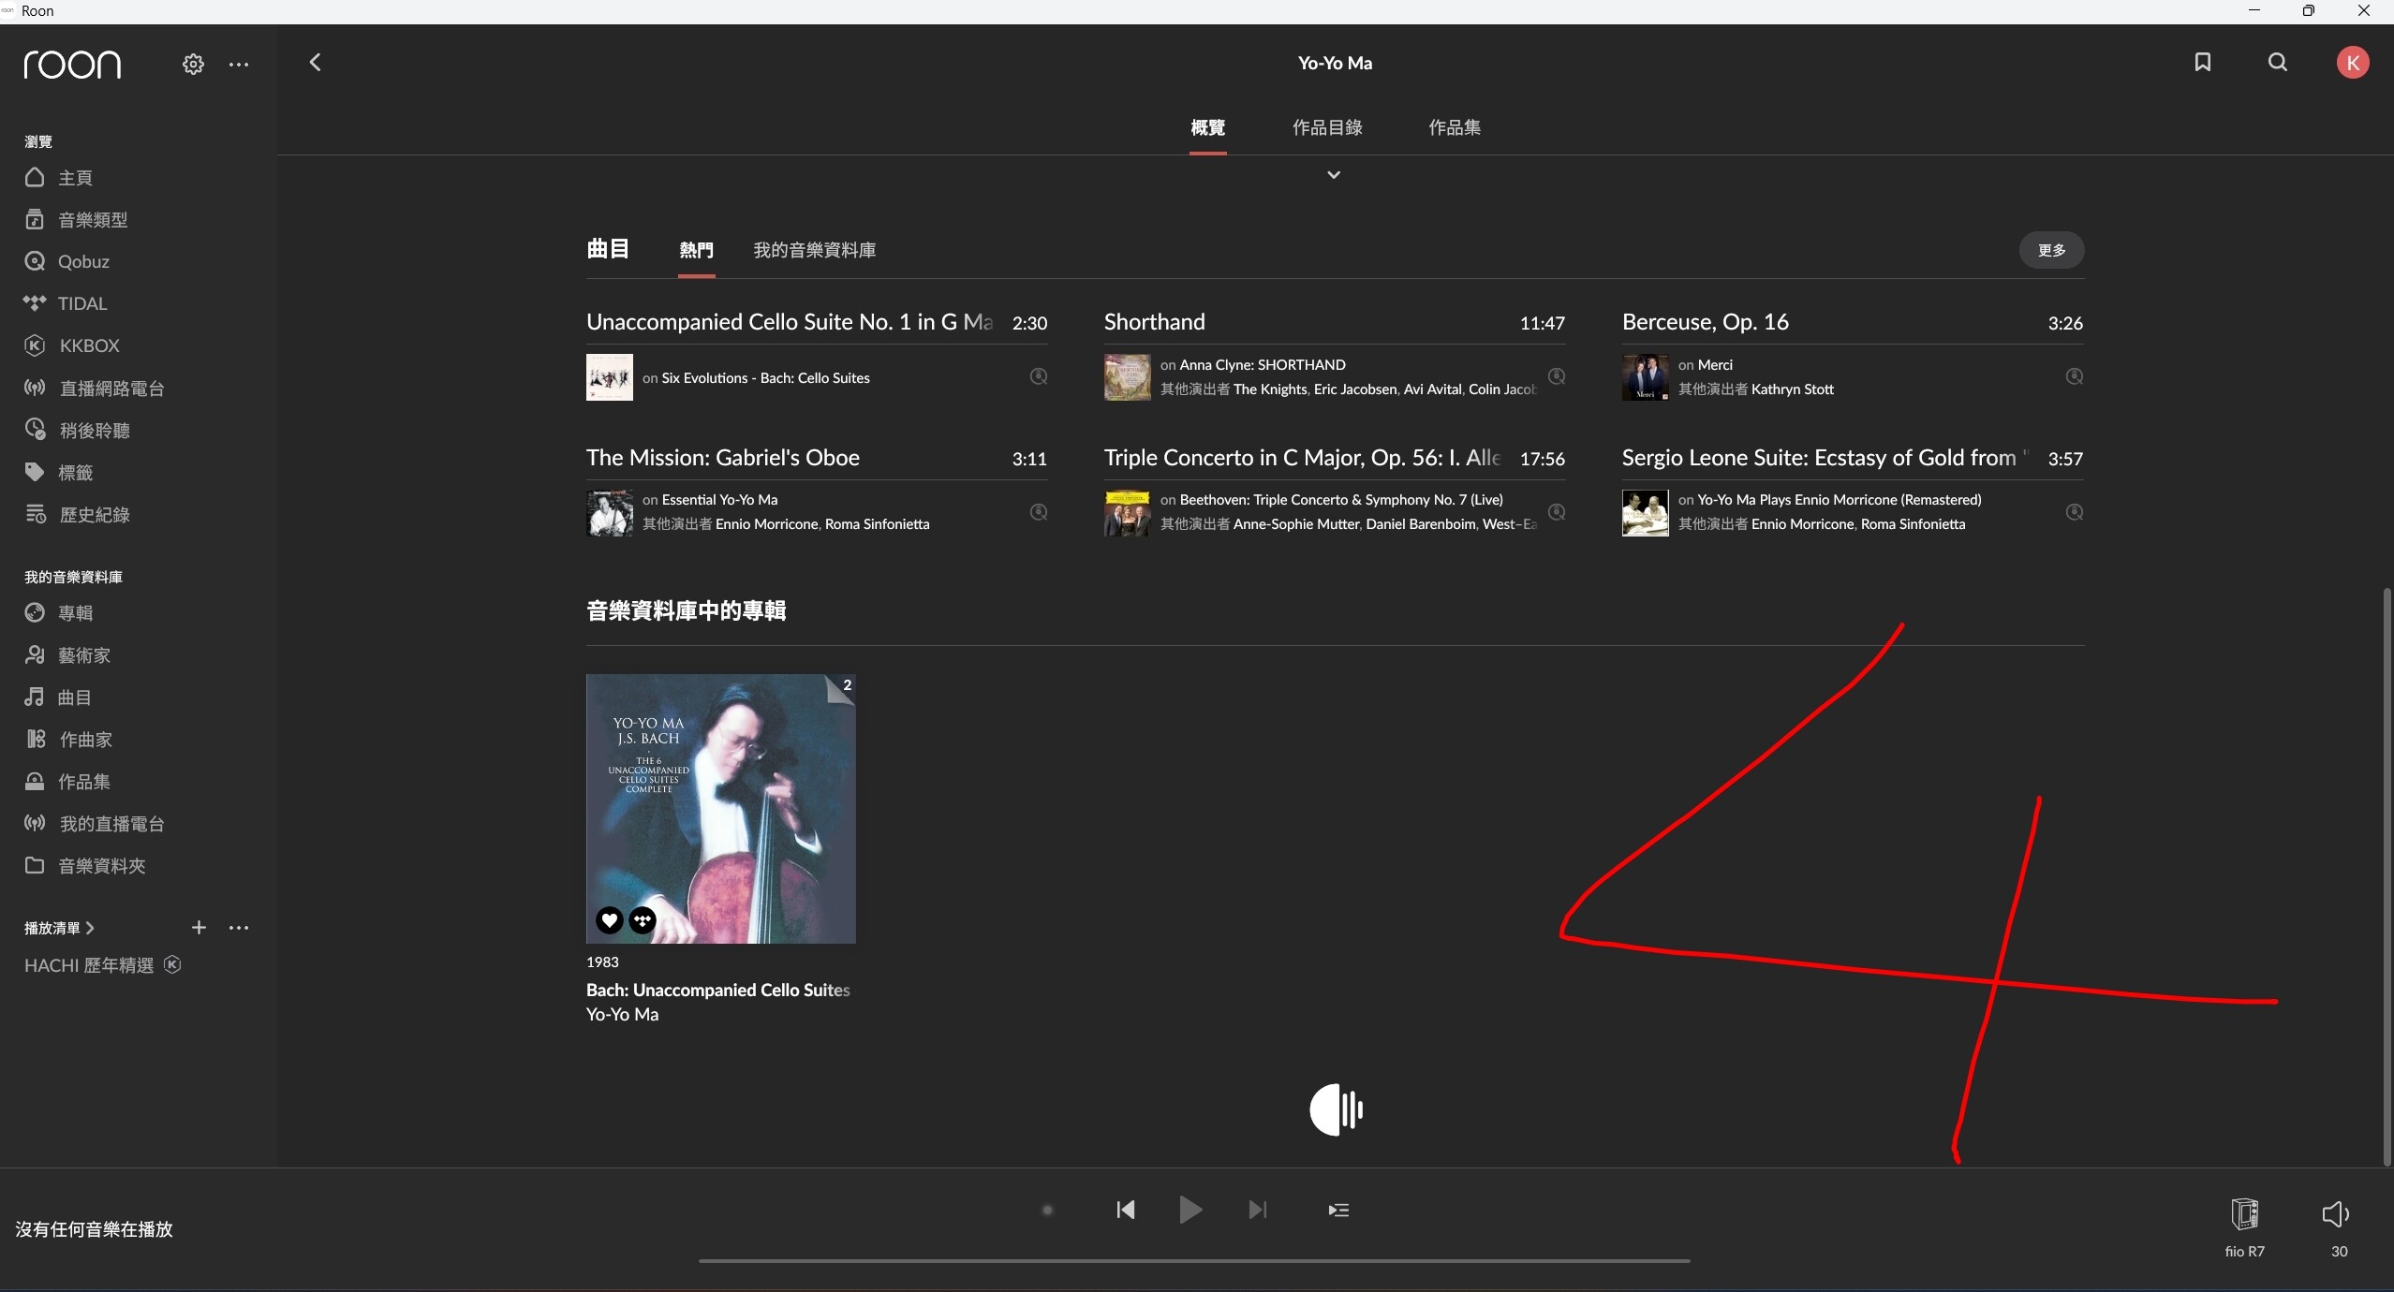Click the playback record dot indicator

click(x=1048, y=1210)
